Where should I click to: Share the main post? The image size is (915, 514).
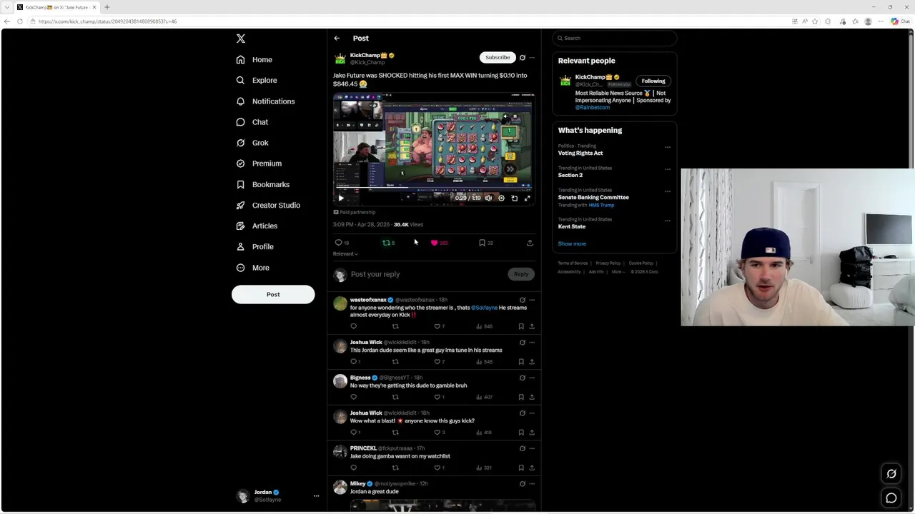530,243
